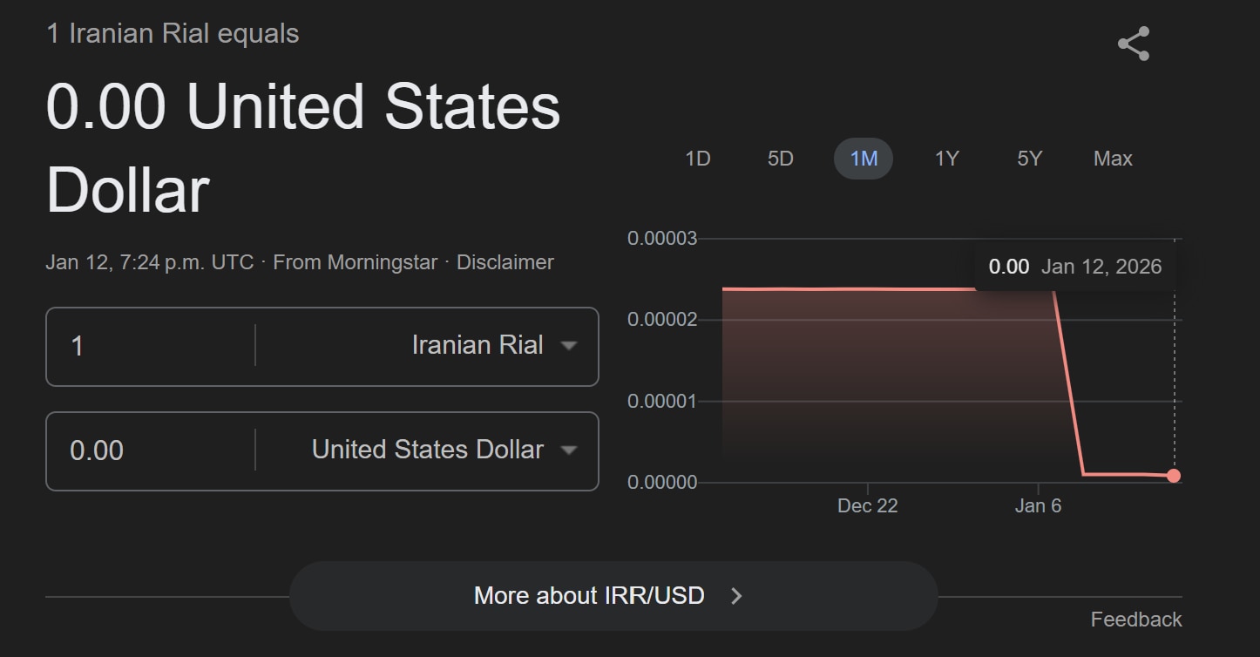Select the 5D chart range
1260x657 pixels.
[x=780, y=159]
